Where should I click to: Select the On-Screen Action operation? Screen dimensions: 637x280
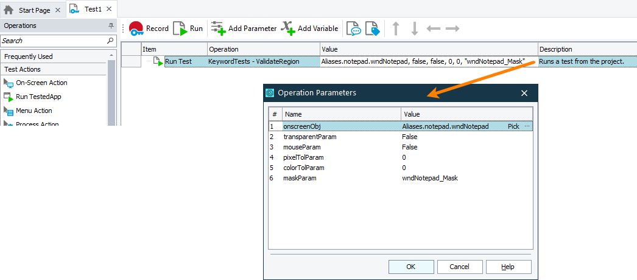(41, 83)
